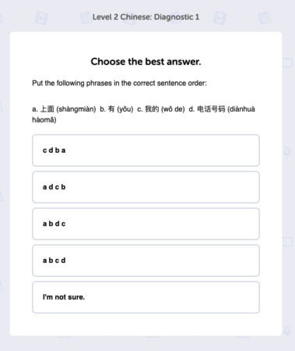Image resolution: width=295 pixels, height=351 pixels.
Task: Select the answer option "c d b a"
Action: [146, 151]
